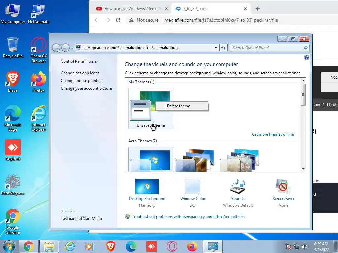The image size is (338, 253).
Task: Go back in Chrome browser
Action: 97,20
